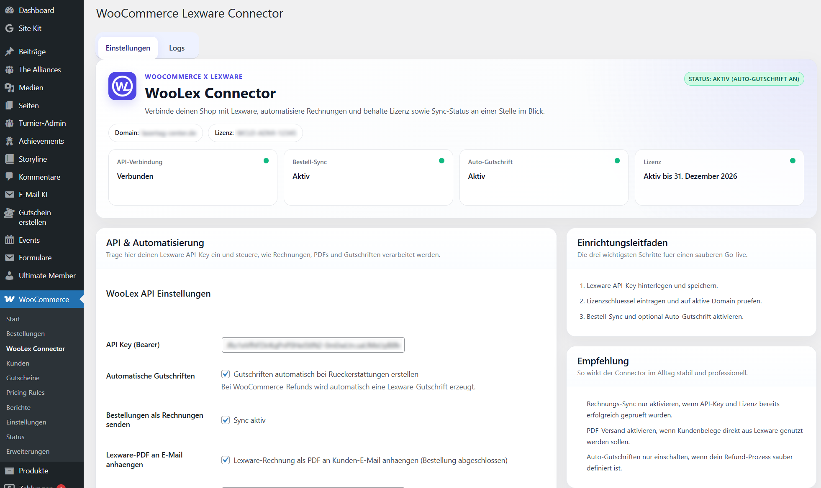
Task: Switch to the Einstellungen tab
Action: coord(128,48)
